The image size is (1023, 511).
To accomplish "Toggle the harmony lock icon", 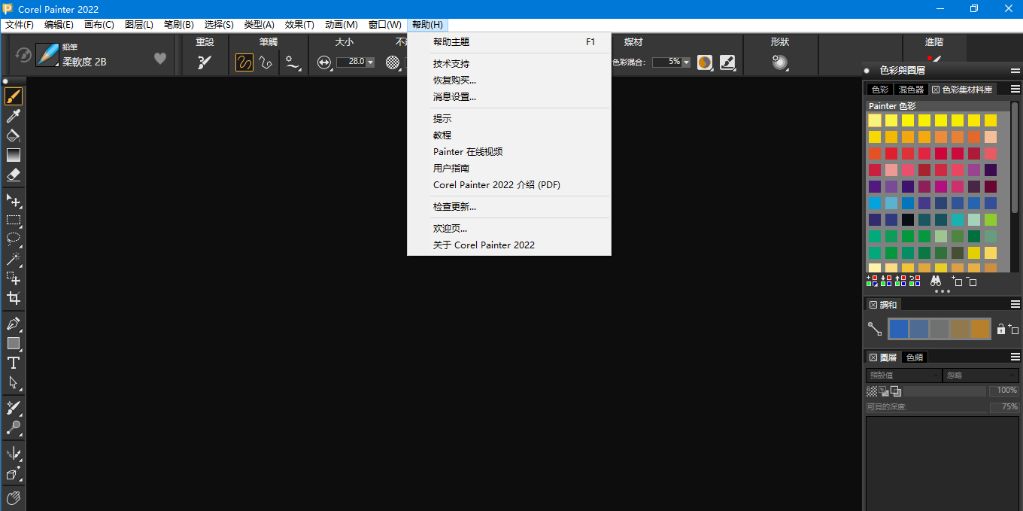I will click(x=1001, y=329).
